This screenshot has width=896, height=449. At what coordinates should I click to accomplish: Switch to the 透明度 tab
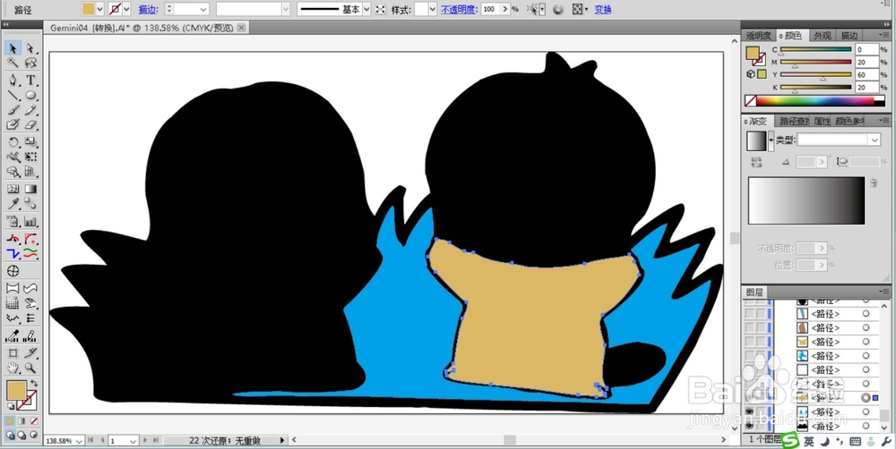point(758,36)
